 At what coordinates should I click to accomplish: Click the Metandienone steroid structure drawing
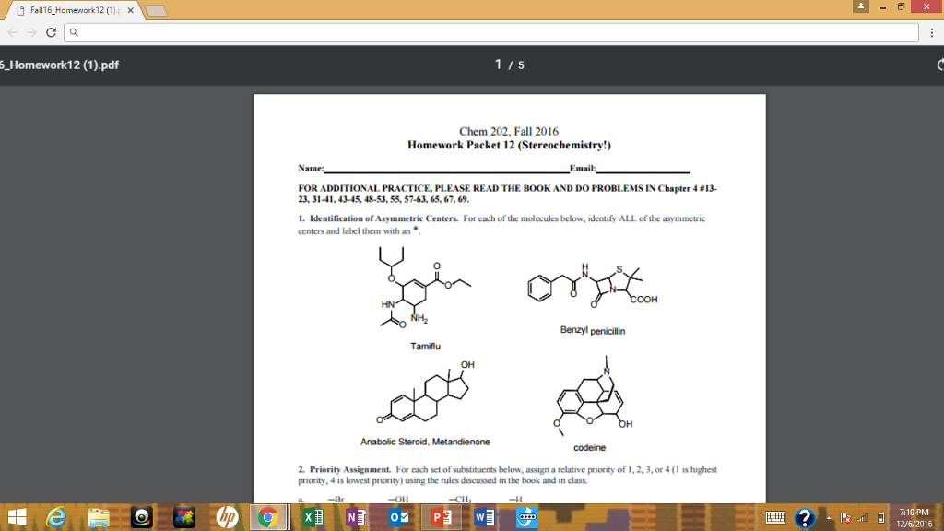pyautogui.click(x=426, y=393)
